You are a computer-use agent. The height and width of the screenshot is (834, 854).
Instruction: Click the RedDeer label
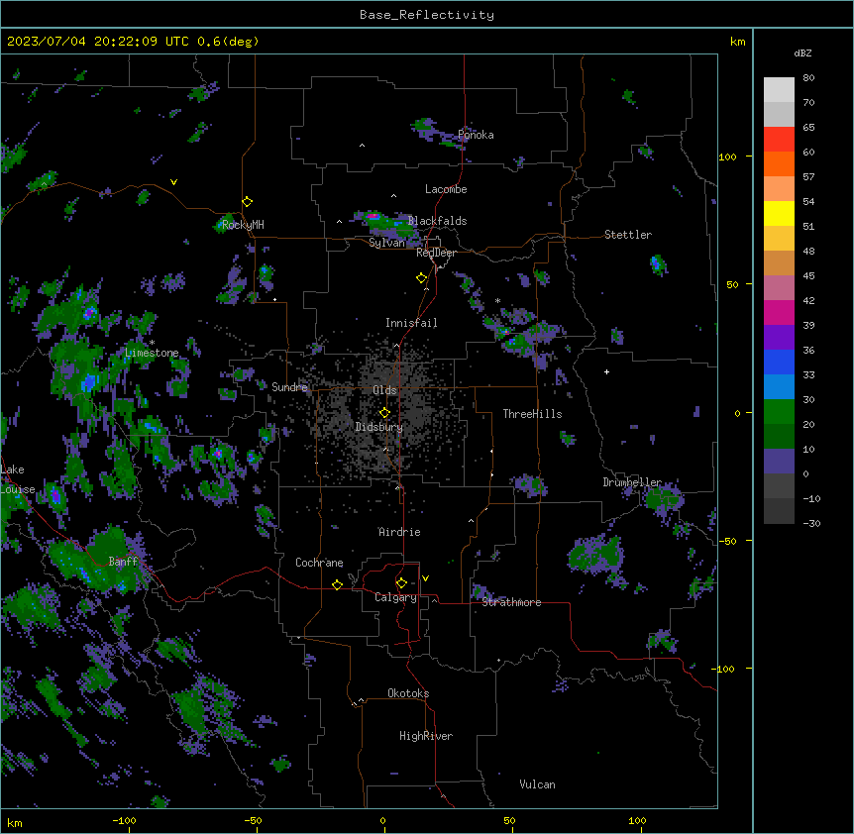point(436,253)
